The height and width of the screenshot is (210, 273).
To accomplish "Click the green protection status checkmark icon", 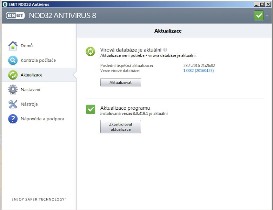I will point(259,15).
